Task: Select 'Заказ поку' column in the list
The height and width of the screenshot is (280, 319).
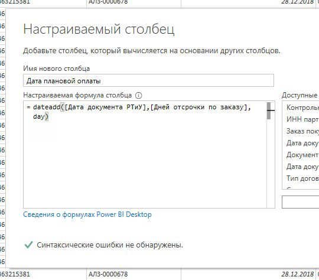Action: [302, 131]
